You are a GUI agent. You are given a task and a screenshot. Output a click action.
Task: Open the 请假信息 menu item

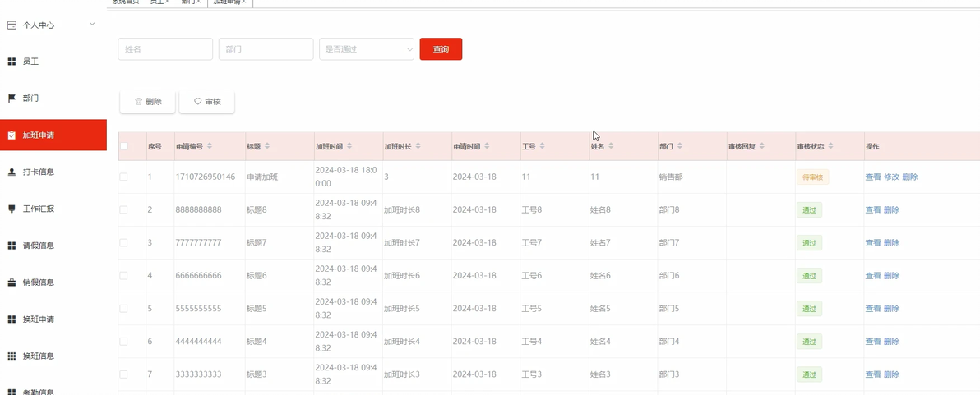(38, 246)
